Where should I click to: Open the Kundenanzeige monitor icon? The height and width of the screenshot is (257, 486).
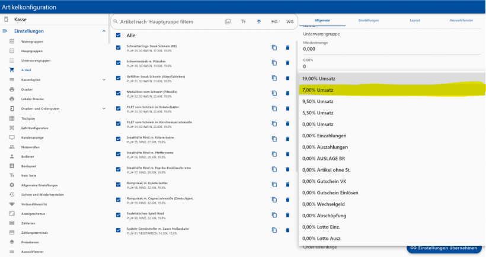[x=12, y=137]
